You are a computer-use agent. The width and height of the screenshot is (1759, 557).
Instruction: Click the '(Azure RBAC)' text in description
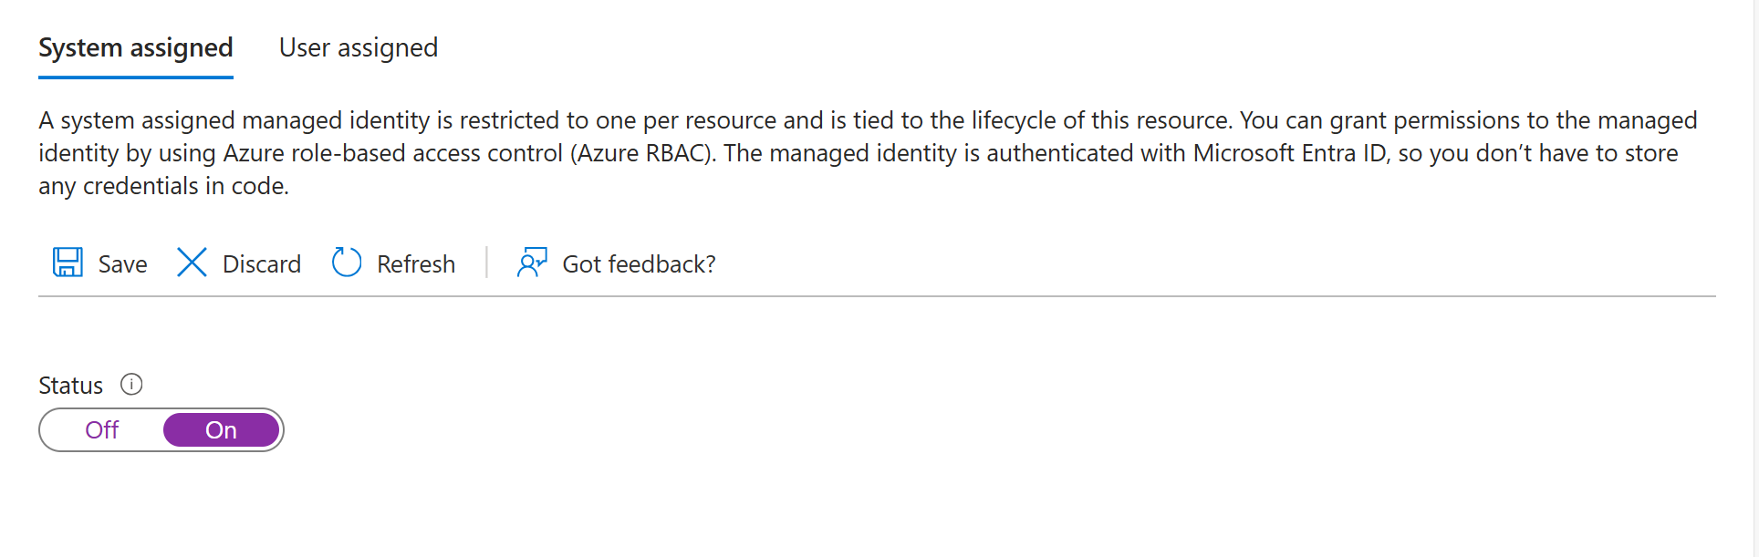pos(643,153)
